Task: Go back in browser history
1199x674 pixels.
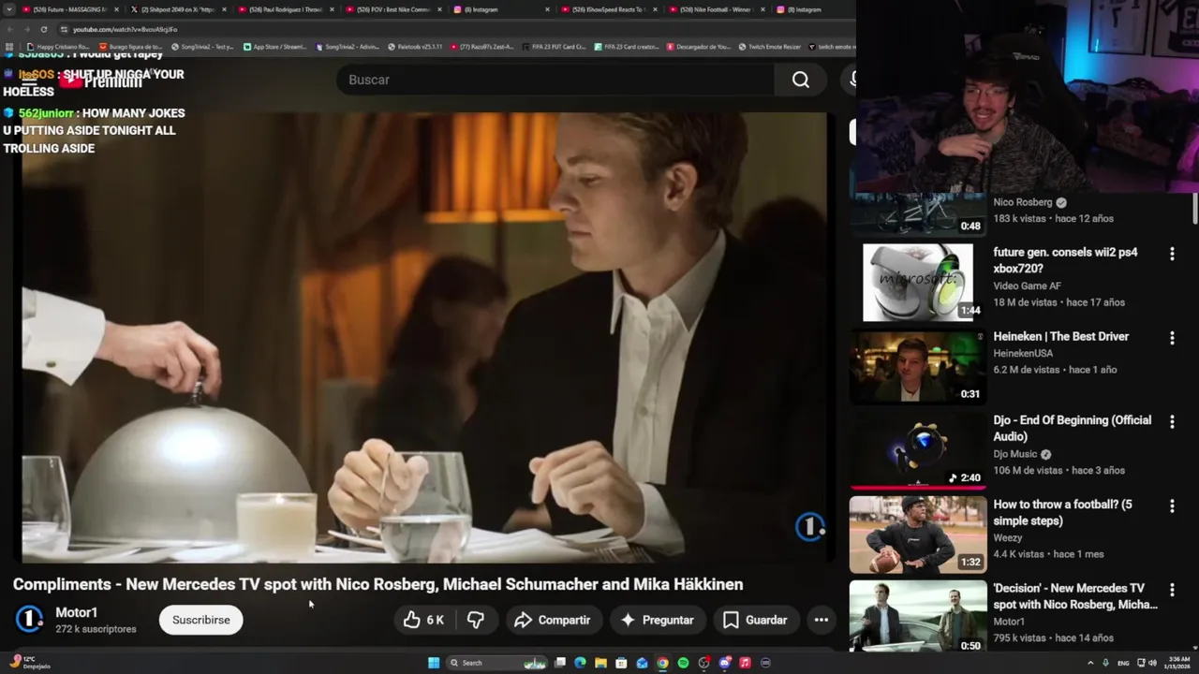Action: point(9,29)
